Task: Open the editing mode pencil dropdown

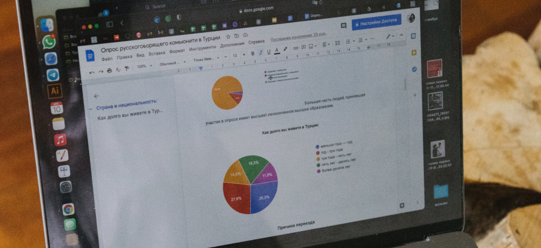Action: (x=390, y=37)
